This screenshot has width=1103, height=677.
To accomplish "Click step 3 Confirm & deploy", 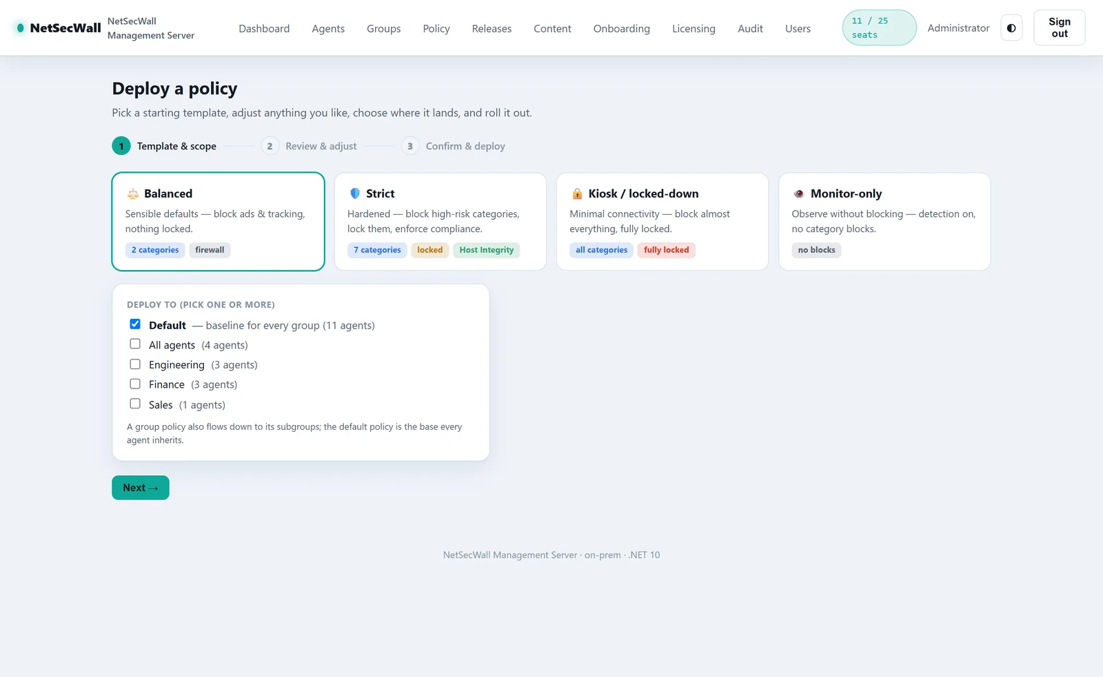I will tap(454, 146).
